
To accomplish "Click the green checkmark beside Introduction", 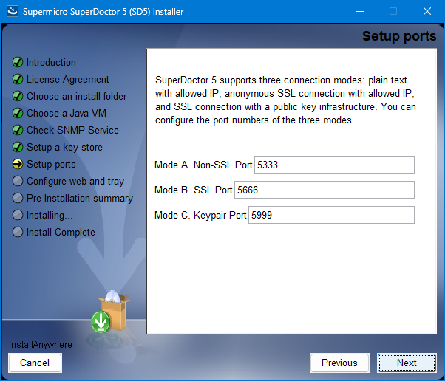I will pyautogui.click(x=18, y=63).
